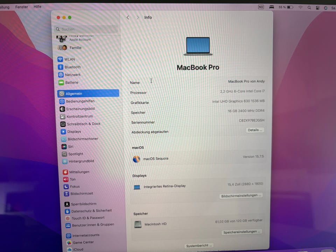Open the battery status menu at 55 %
Screen dimensions: 336x252
pyautogui.click(x=286, y=7)
